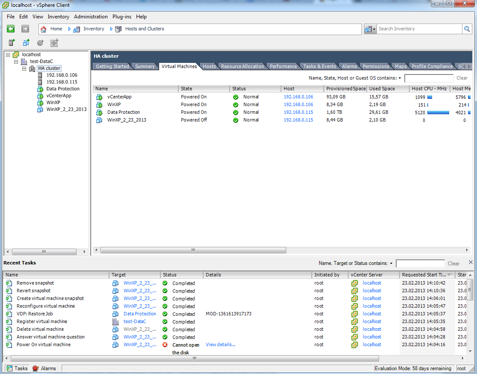
Task: Collapse the localhost tree node
Action: 8,55
